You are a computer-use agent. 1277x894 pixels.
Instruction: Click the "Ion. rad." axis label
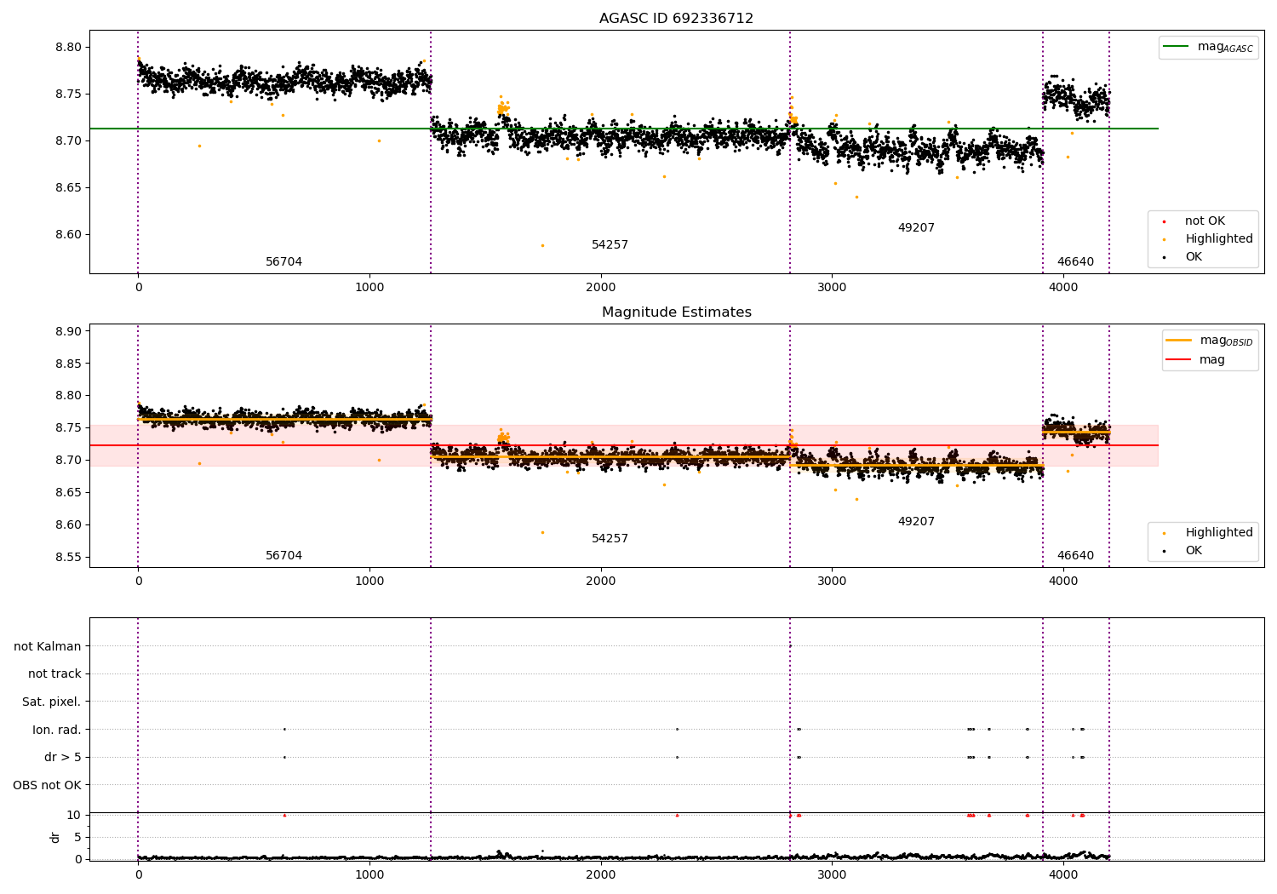click(x=57, y=730)
